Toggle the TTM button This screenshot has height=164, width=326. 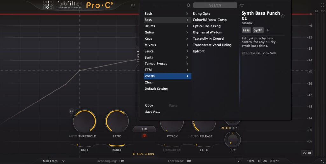tap(144, 129)
